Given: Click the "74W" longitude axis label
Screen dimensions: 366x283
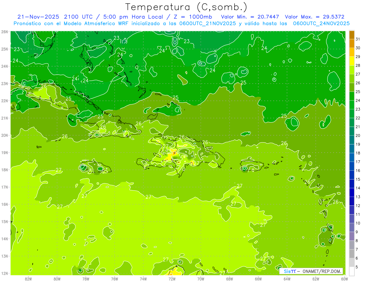Looking at the screenshot, I should point(143,279).
